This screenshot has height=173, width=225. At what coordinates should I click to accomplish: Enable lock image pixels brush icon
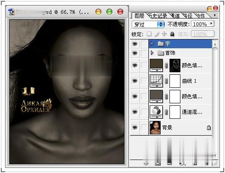click(x=157, y=34)
